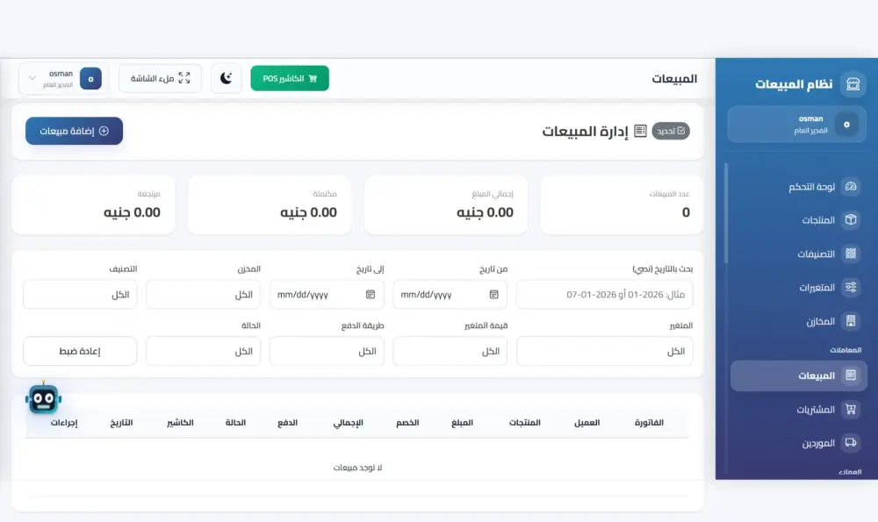Click the إعادة ضبط reset filters control

coord(79,350)
